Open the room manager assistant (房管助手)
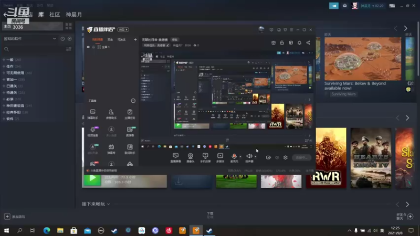420x236 pixels. (111, 114)
